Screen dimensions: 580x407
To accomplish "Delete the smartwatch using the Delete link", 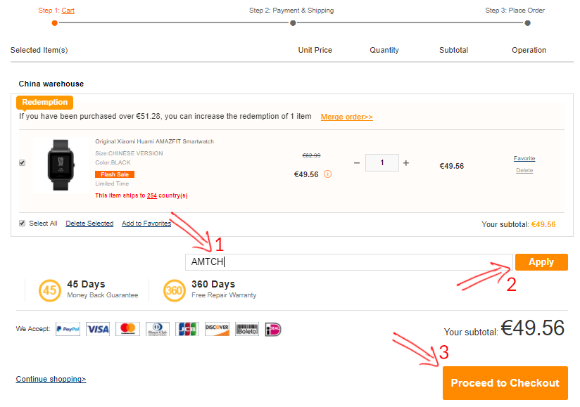I will point(524,170).
